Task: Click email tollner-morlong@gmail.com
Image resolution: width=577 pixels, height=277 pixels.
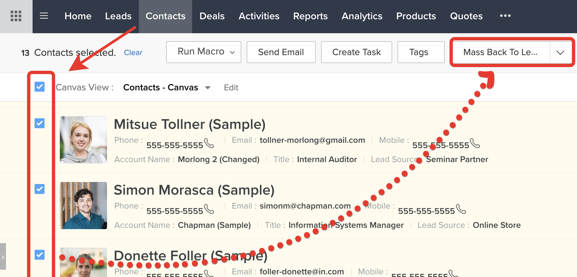Action: [312, 140]
